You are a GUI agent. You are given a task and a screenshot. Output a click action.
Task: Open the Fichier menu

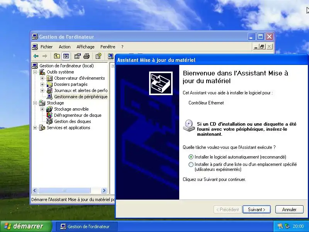(x=46, y=47)
